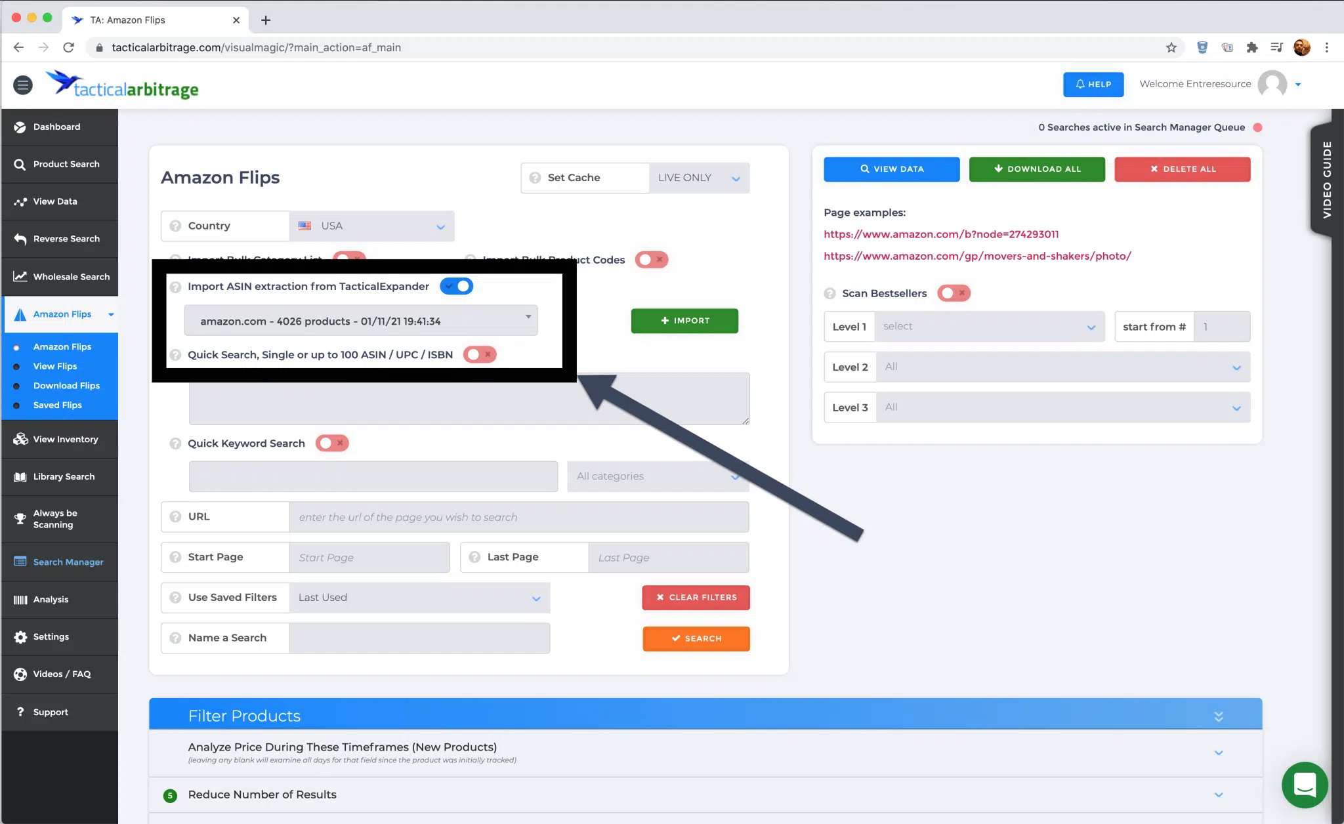Toggle Quick Keyword Search on/off
The image size is (1344, 824).
(x=334, y=442)
